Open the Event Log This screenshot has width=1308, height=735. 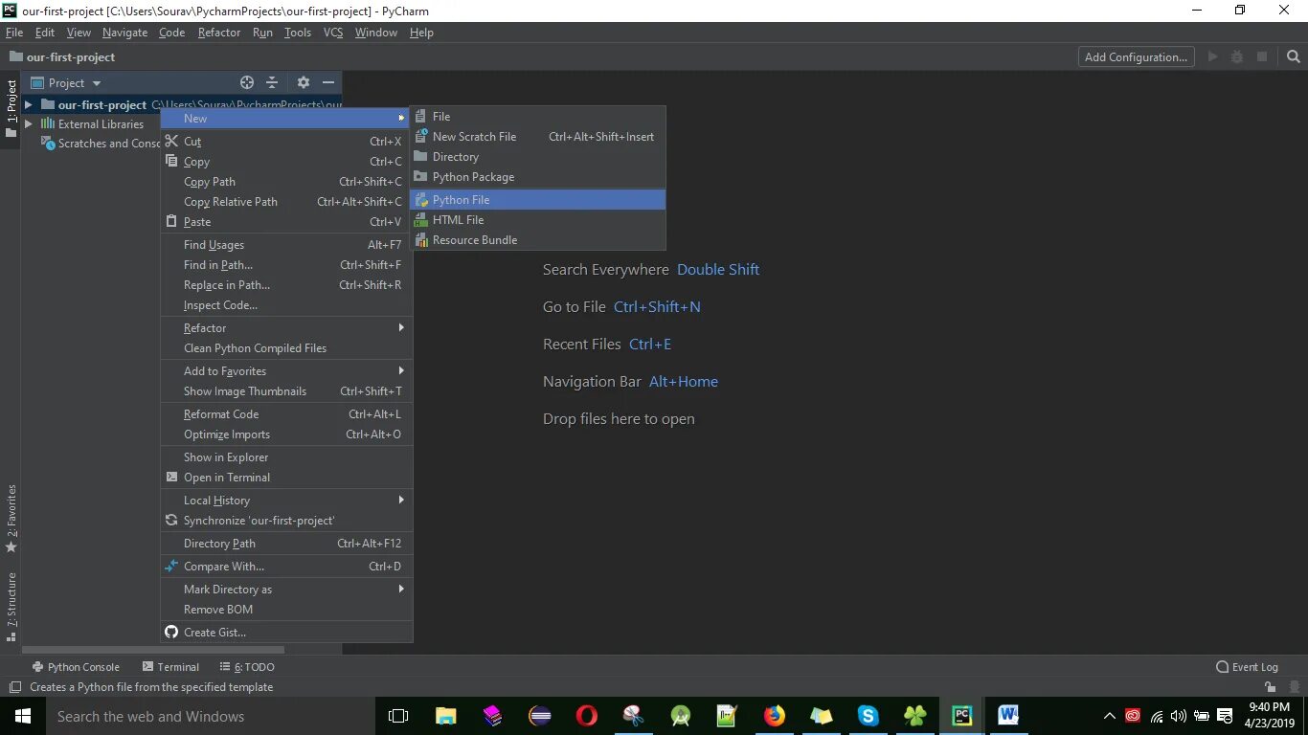point(1247,667)
